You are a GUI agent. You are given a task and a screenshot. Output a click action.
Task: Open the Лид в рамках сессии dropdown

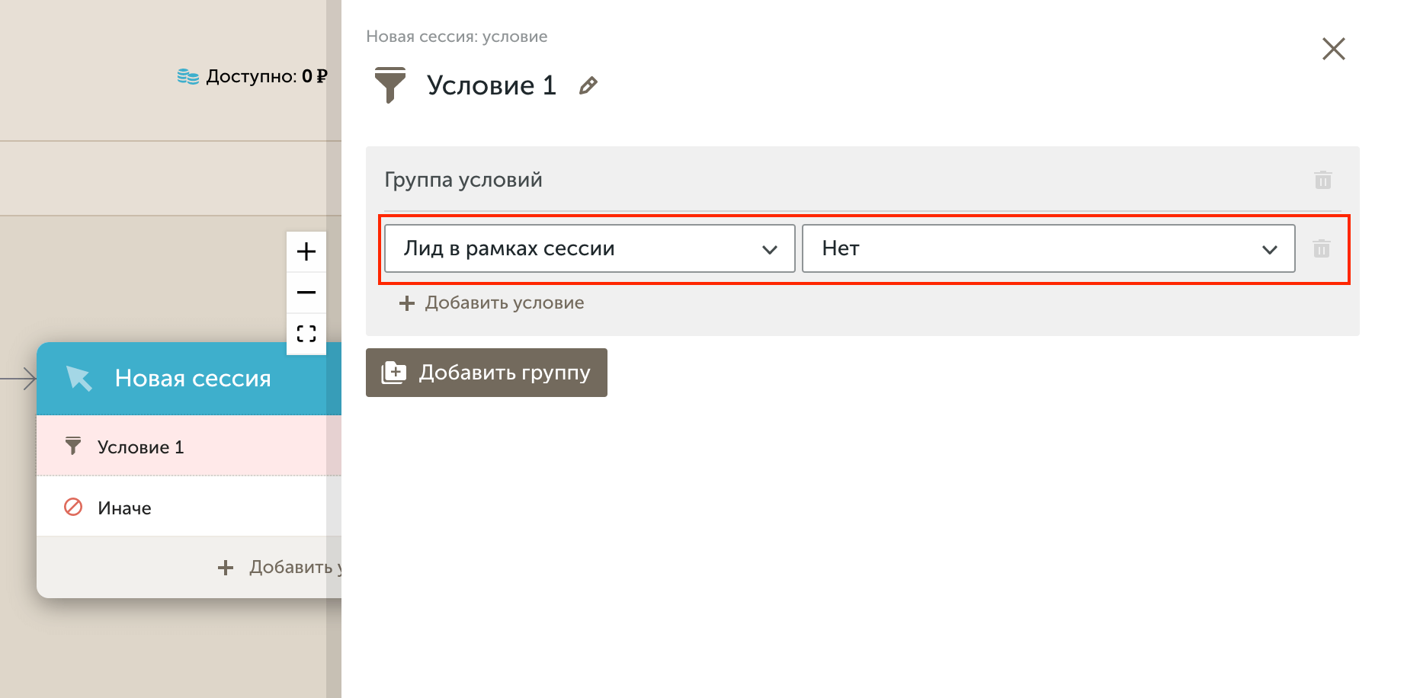coord(587,248)
